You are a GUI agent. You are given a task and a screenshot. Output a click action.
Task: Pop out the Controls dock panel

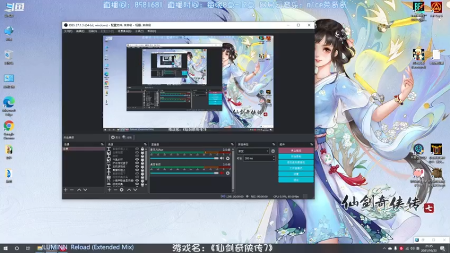(312, 144)
